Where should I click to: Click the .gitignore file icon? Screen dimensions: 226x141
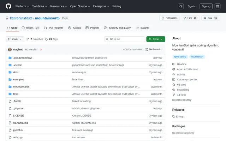click(10, 108)
